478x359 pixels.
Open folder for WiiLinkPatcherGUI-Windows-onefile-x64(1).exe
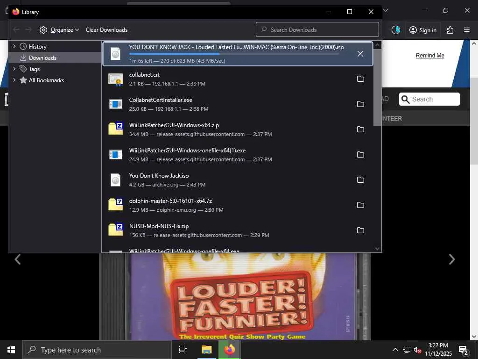pyautogui.click(x=360, y=155)
